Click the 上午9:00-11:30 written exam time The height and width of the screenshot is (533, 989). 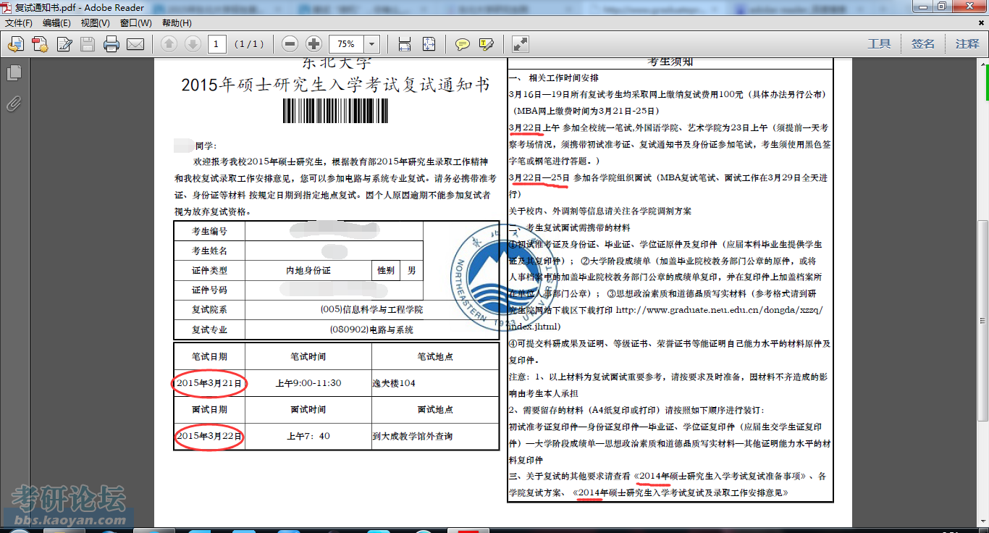coord(308,383)
